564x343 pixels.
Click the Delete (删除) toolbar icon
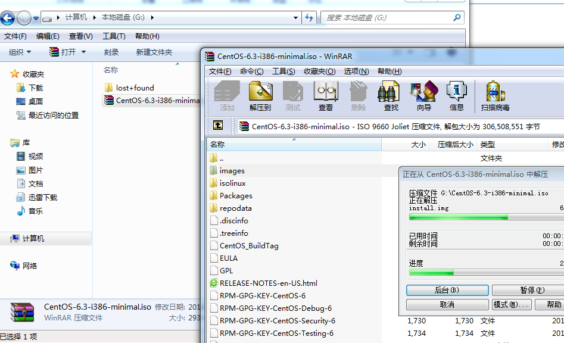click(x=359, y=96)
